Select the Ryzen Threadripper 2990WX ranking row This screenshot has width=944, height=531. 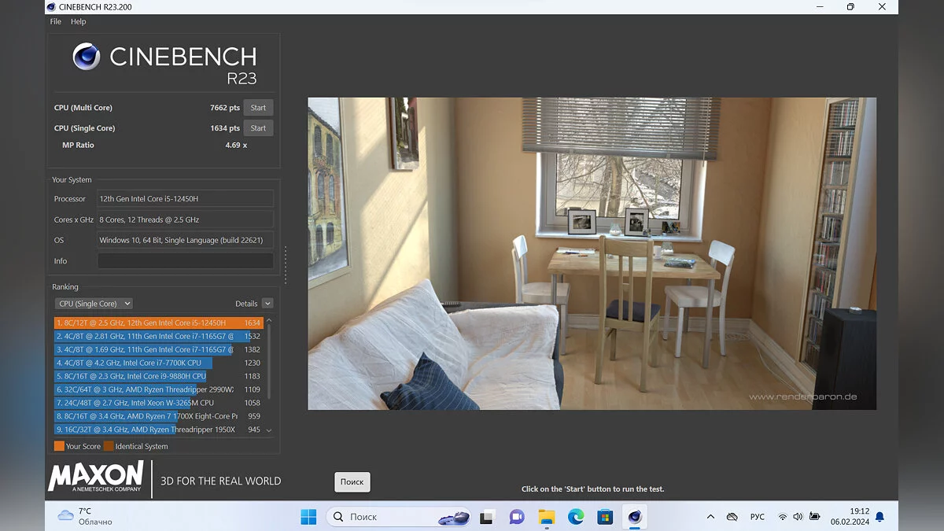pyautogui.click(x=146, y=389)
